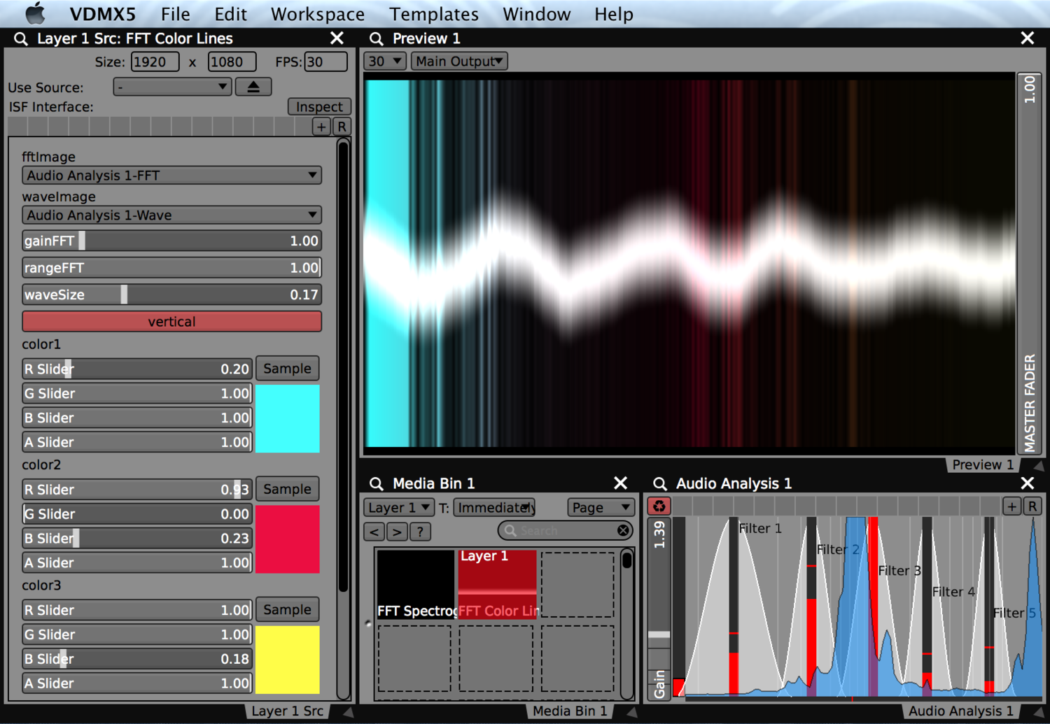The height and width of the screenshot is (724, 1050).
Task: Click the Gain slider in Audio Analysis
Action: 659,608
